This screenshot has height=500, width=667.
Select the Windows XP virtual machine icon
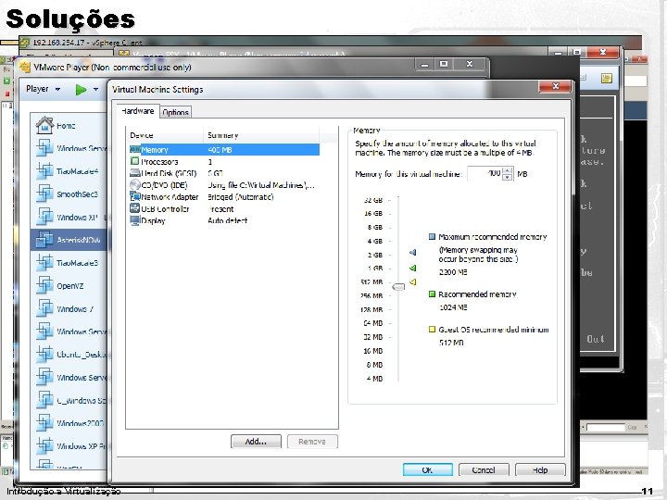[x=44, y=217]
